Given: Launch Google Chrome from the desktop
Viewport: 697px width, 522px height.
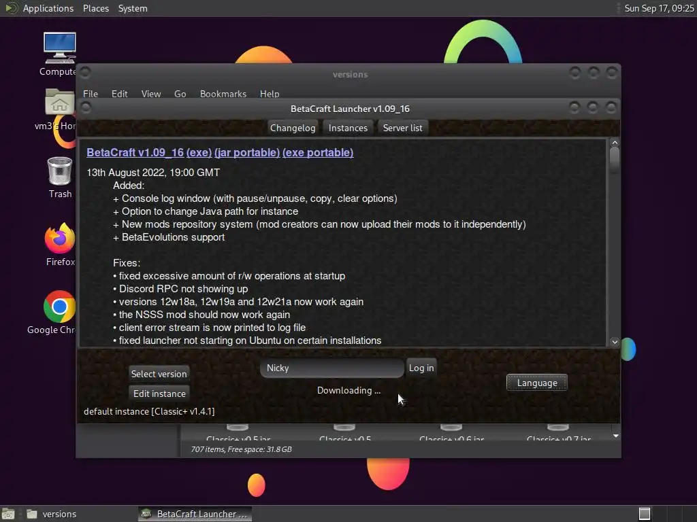Looking at the screenshot, I should click(59, 307).
